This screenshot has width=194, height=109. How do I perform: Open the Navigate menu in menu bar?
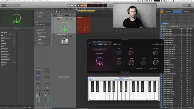tap(24, 1)
